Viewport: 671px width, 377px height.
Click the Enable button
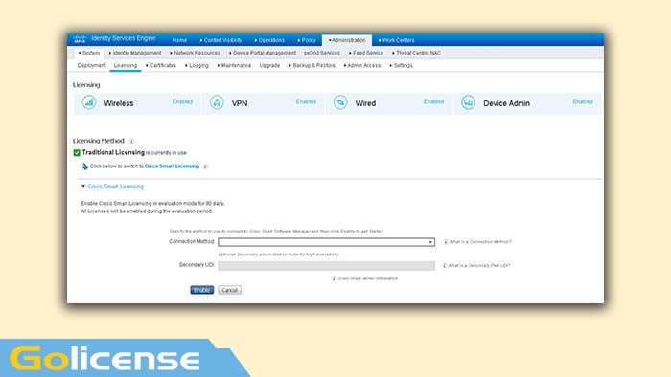pos(202,290)
